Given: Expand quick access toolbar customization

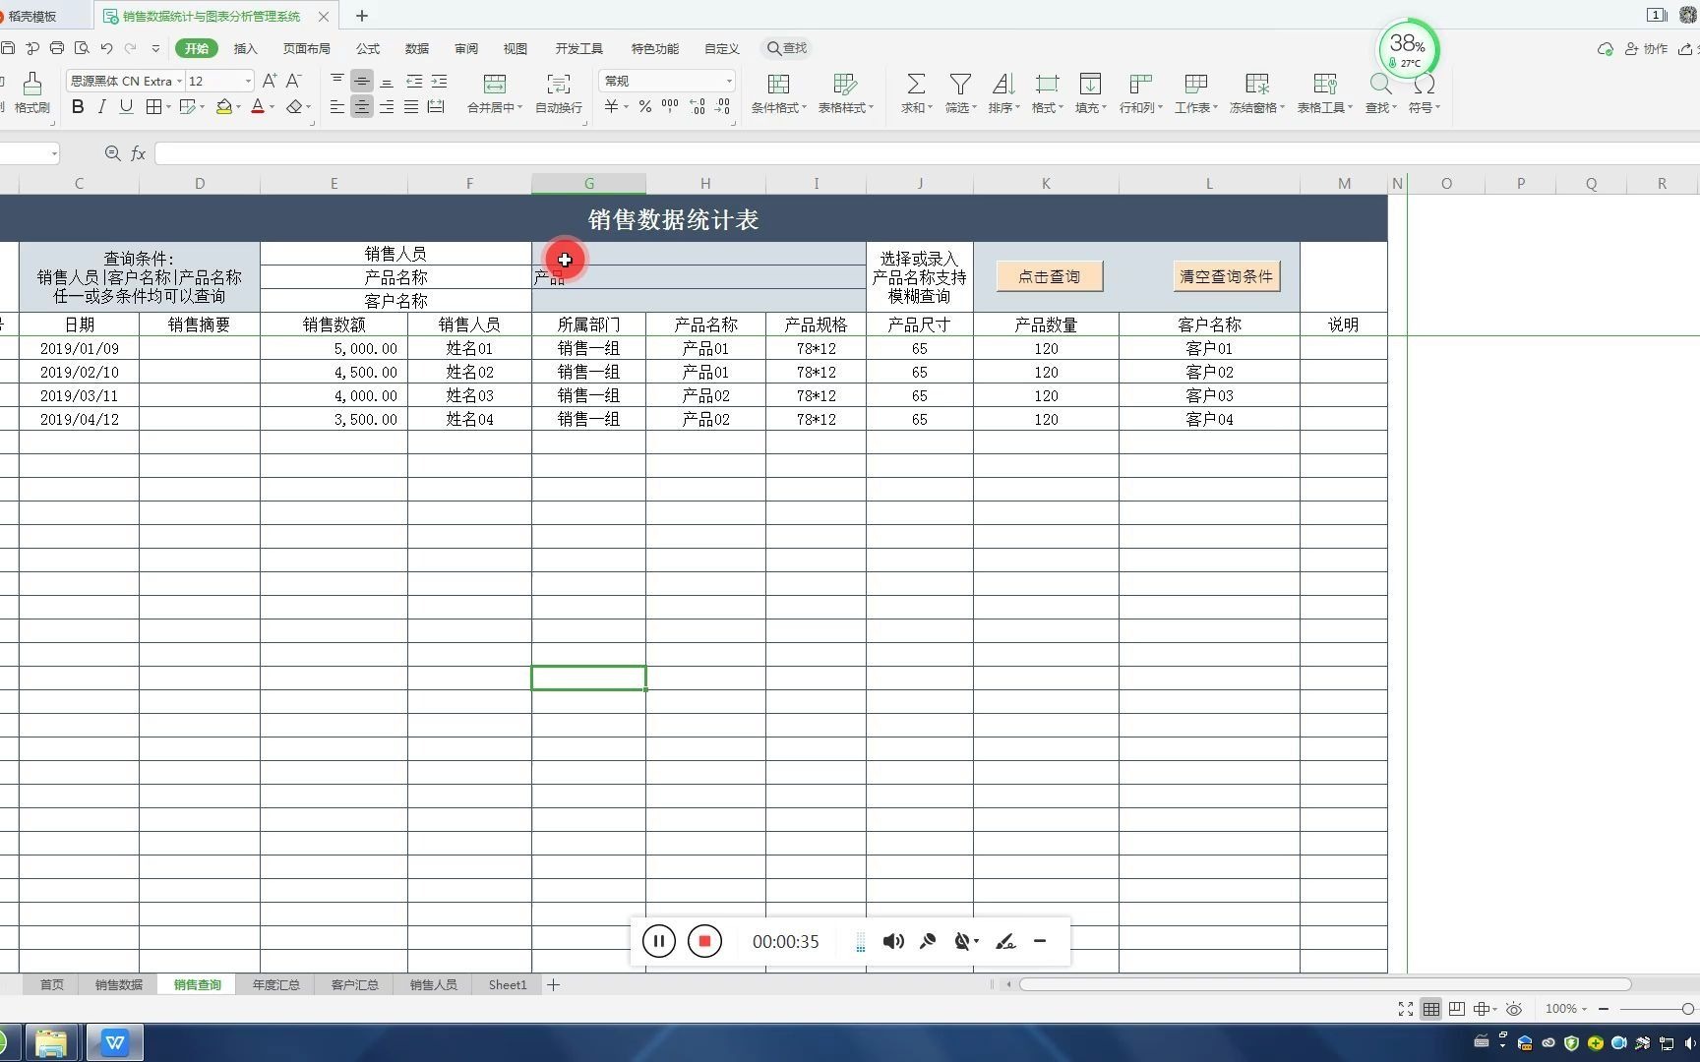Looking at the screenshot, I should tap(155, 48).
